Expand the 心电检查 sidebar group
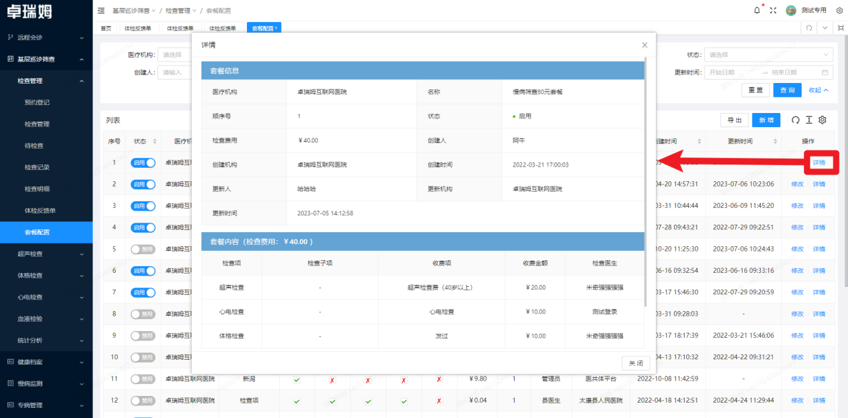Image resolution: width=848 pixels, height=418 pixels. pyautogui.click(x=46, y=297)
